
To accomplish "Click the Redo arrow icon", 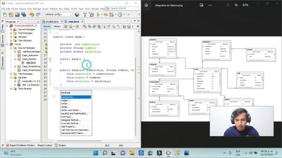I will click(38, 14).
